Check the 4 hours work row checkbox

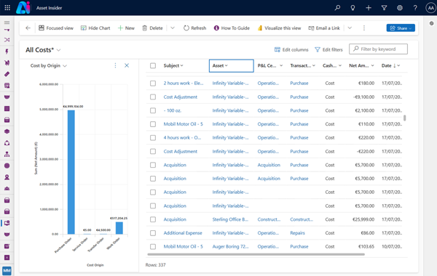(x=153, y=138)
